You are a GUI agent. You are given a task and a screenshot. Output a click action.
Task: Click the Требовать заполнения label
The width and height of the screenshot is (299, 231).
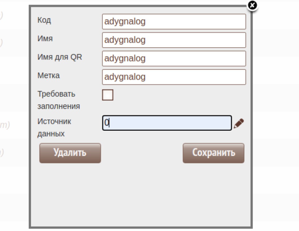(59, 100)
